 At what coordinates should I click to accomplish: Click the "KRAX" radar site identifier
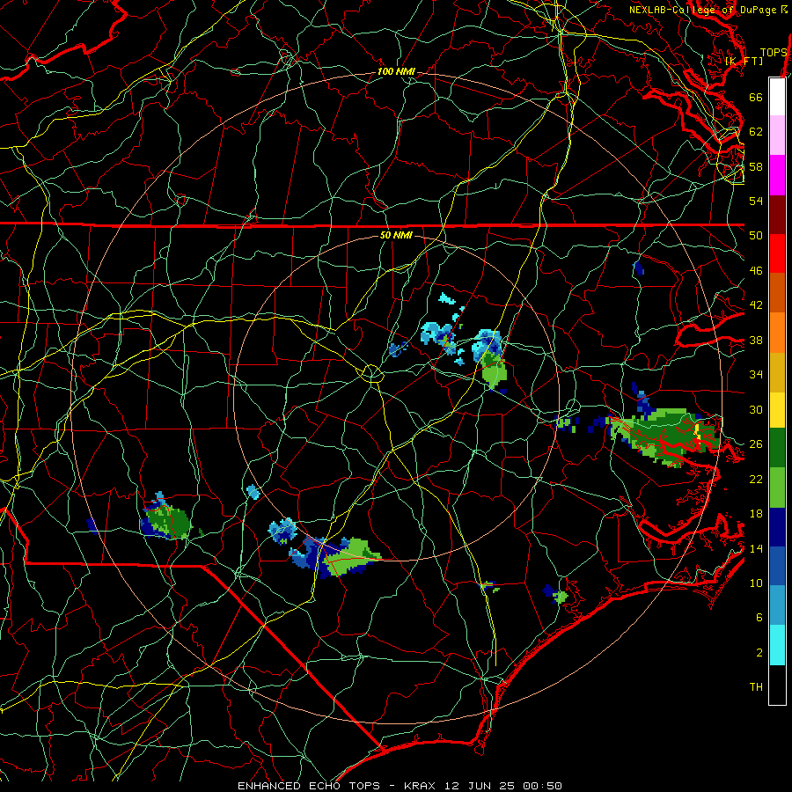click(422, 786)
